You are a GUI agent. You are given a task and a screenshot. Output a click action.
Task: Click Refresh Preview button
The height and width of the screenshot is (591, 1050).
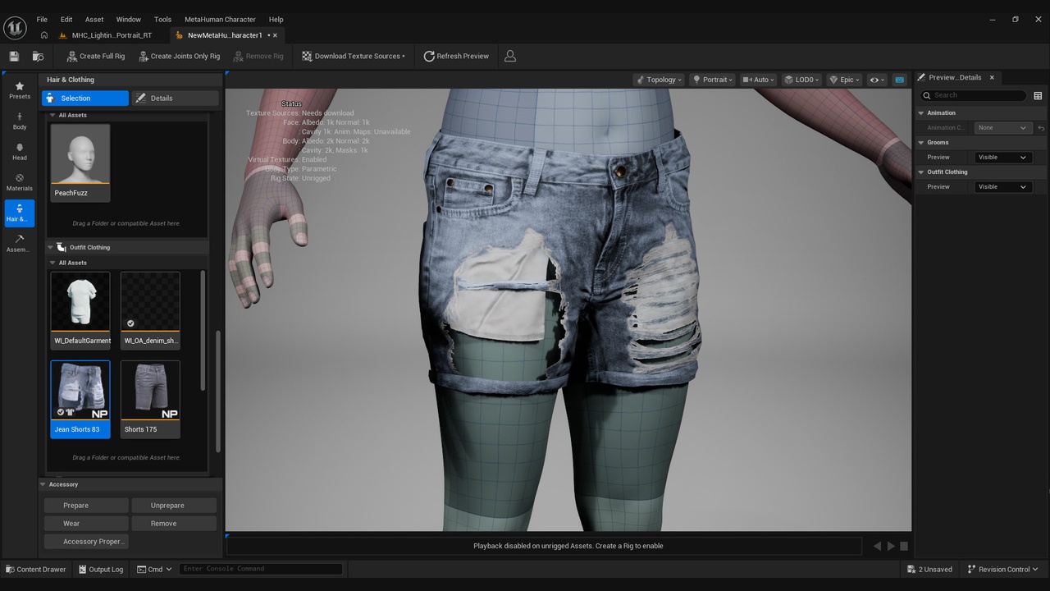pyautogui.click(x=456, y=56)
